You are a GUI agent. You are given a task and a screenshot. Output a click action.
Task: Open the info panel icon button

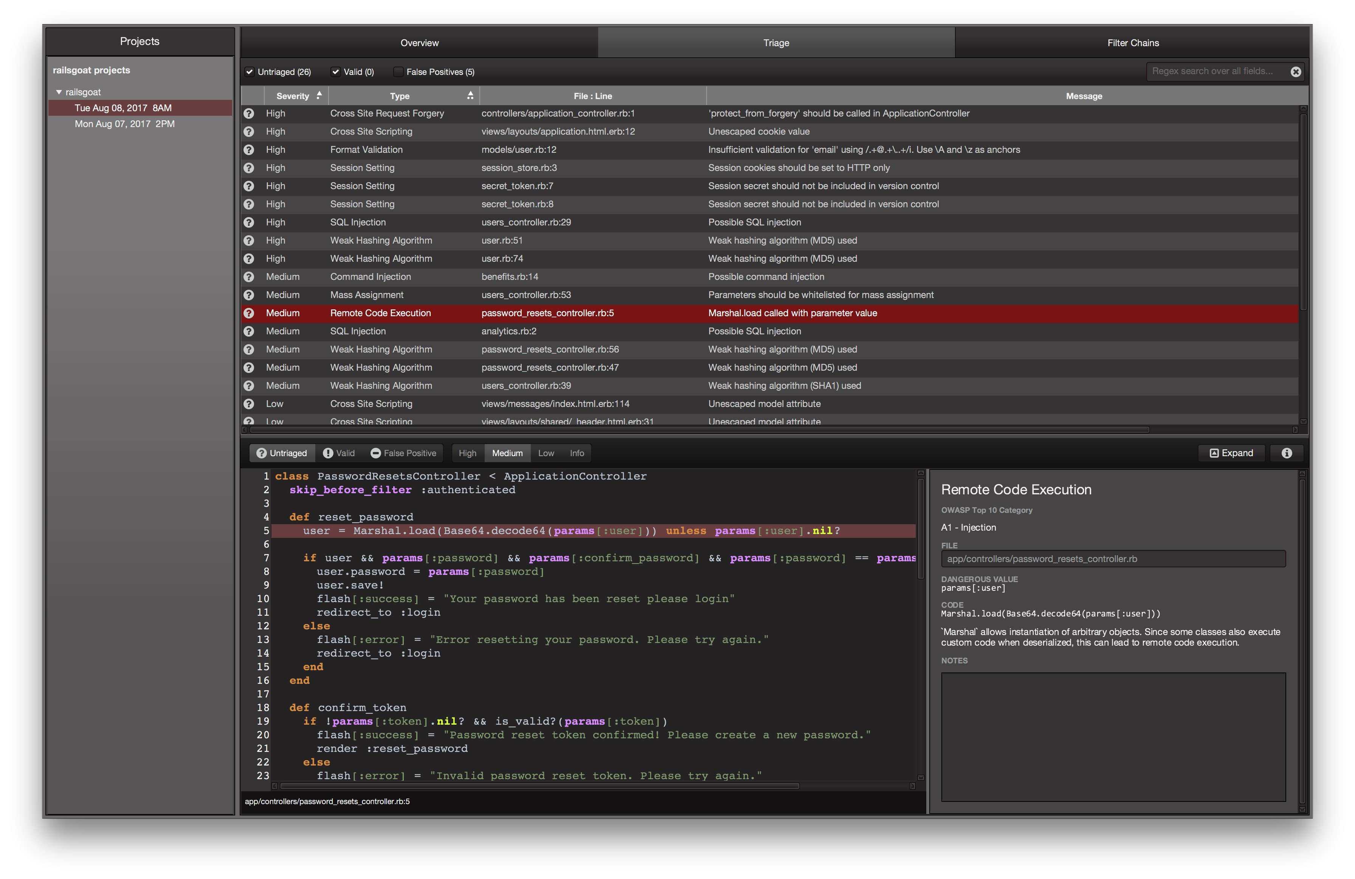(1286, 453)
